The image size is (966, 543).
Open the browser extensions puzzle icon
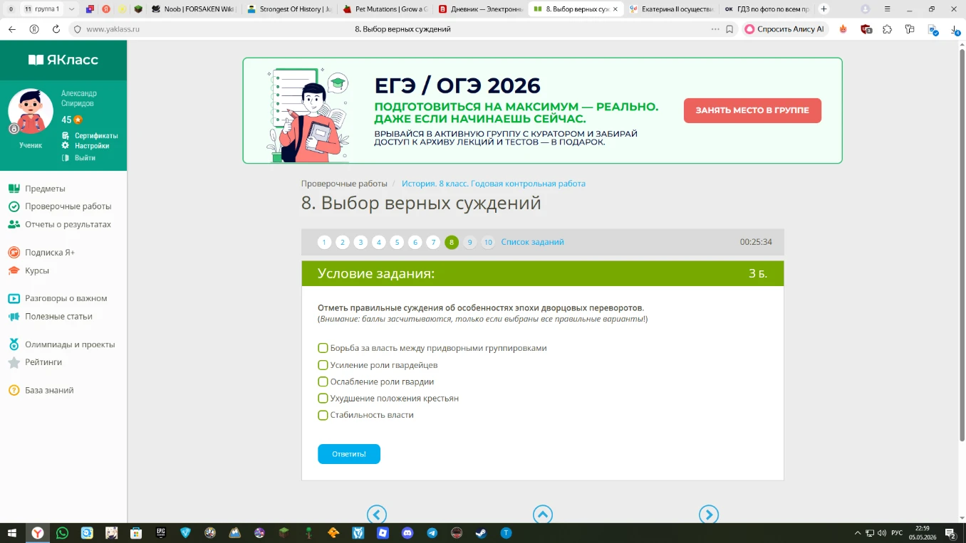(887, 29)
